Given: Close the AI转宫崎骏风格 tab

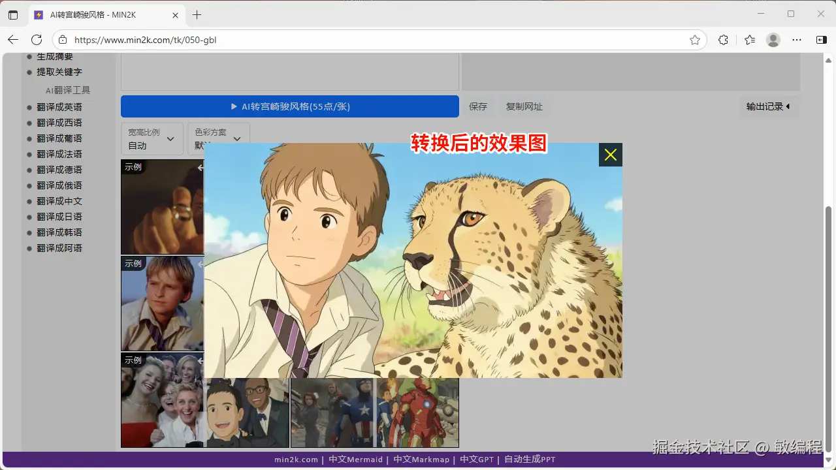Looking at the screenshot, I should pos(175,14).
